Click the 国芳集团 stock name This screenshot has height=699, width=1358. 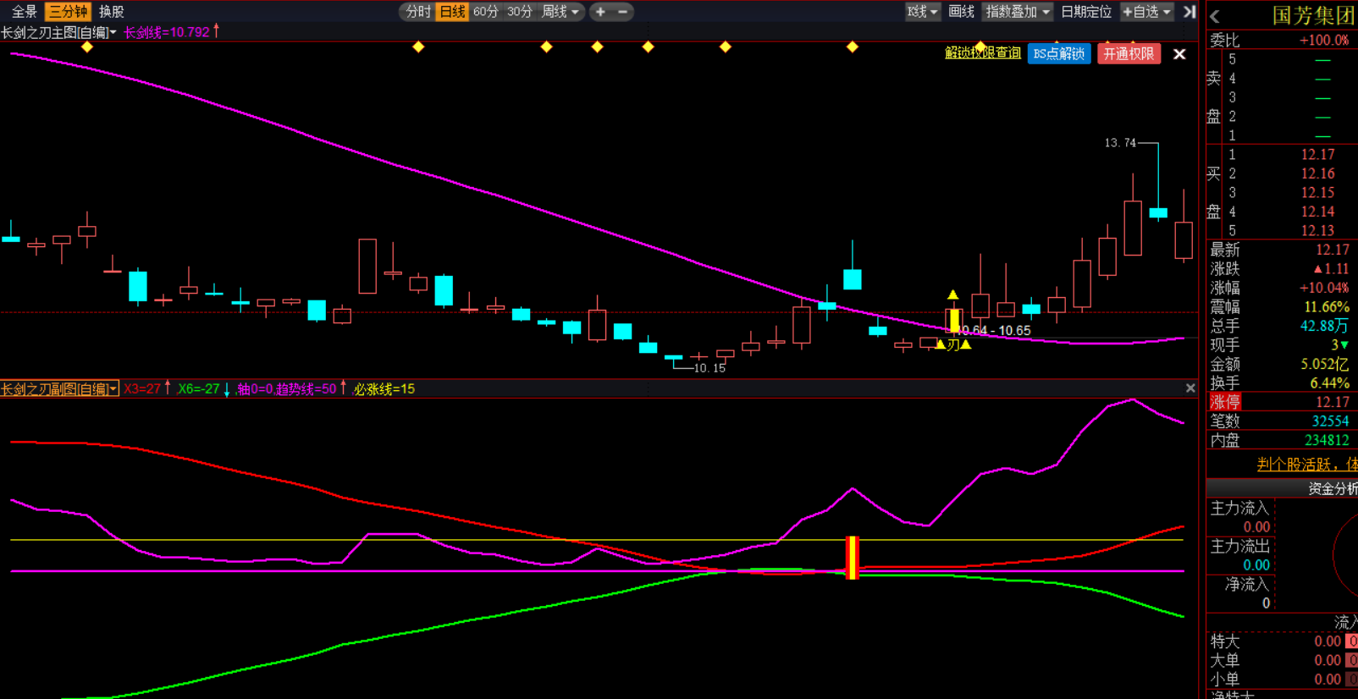tap(1313, 16)
